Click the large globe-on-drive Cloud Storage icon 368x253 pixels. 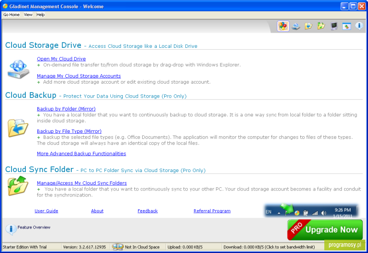tap(18, 69)
